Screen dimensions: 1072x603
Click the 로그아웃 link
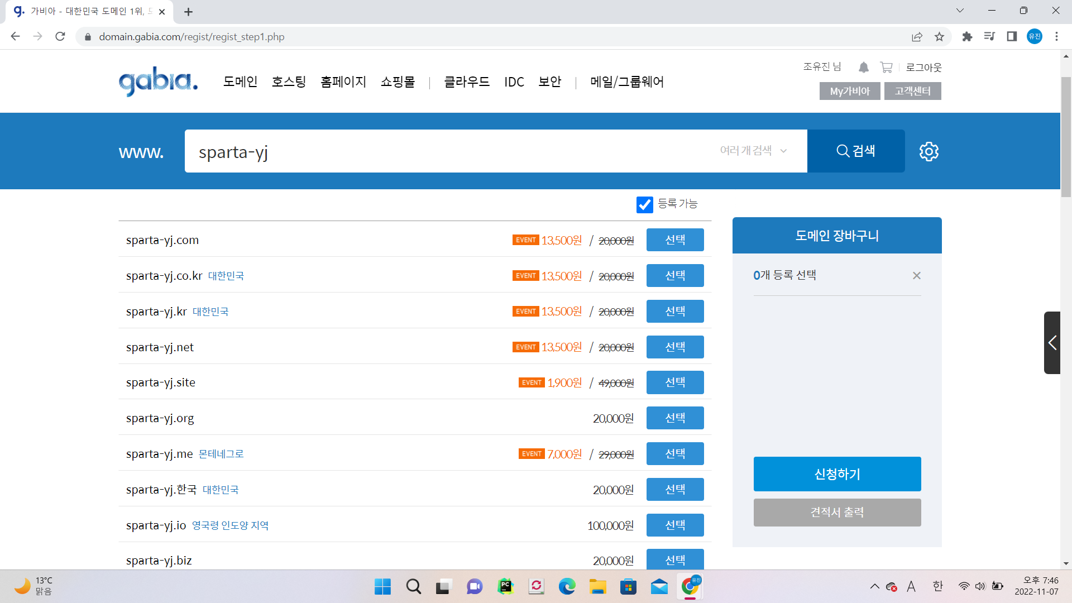923,68
